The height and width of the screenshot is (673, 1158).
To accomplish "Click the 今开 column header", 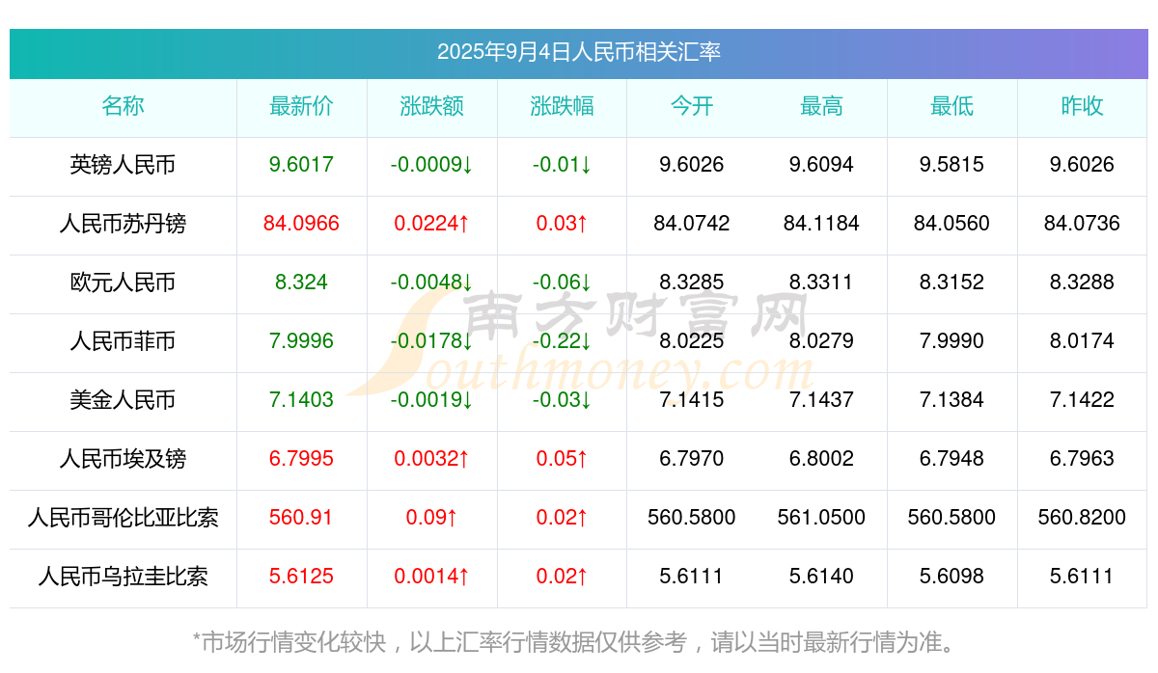I will tap(692, 106).
